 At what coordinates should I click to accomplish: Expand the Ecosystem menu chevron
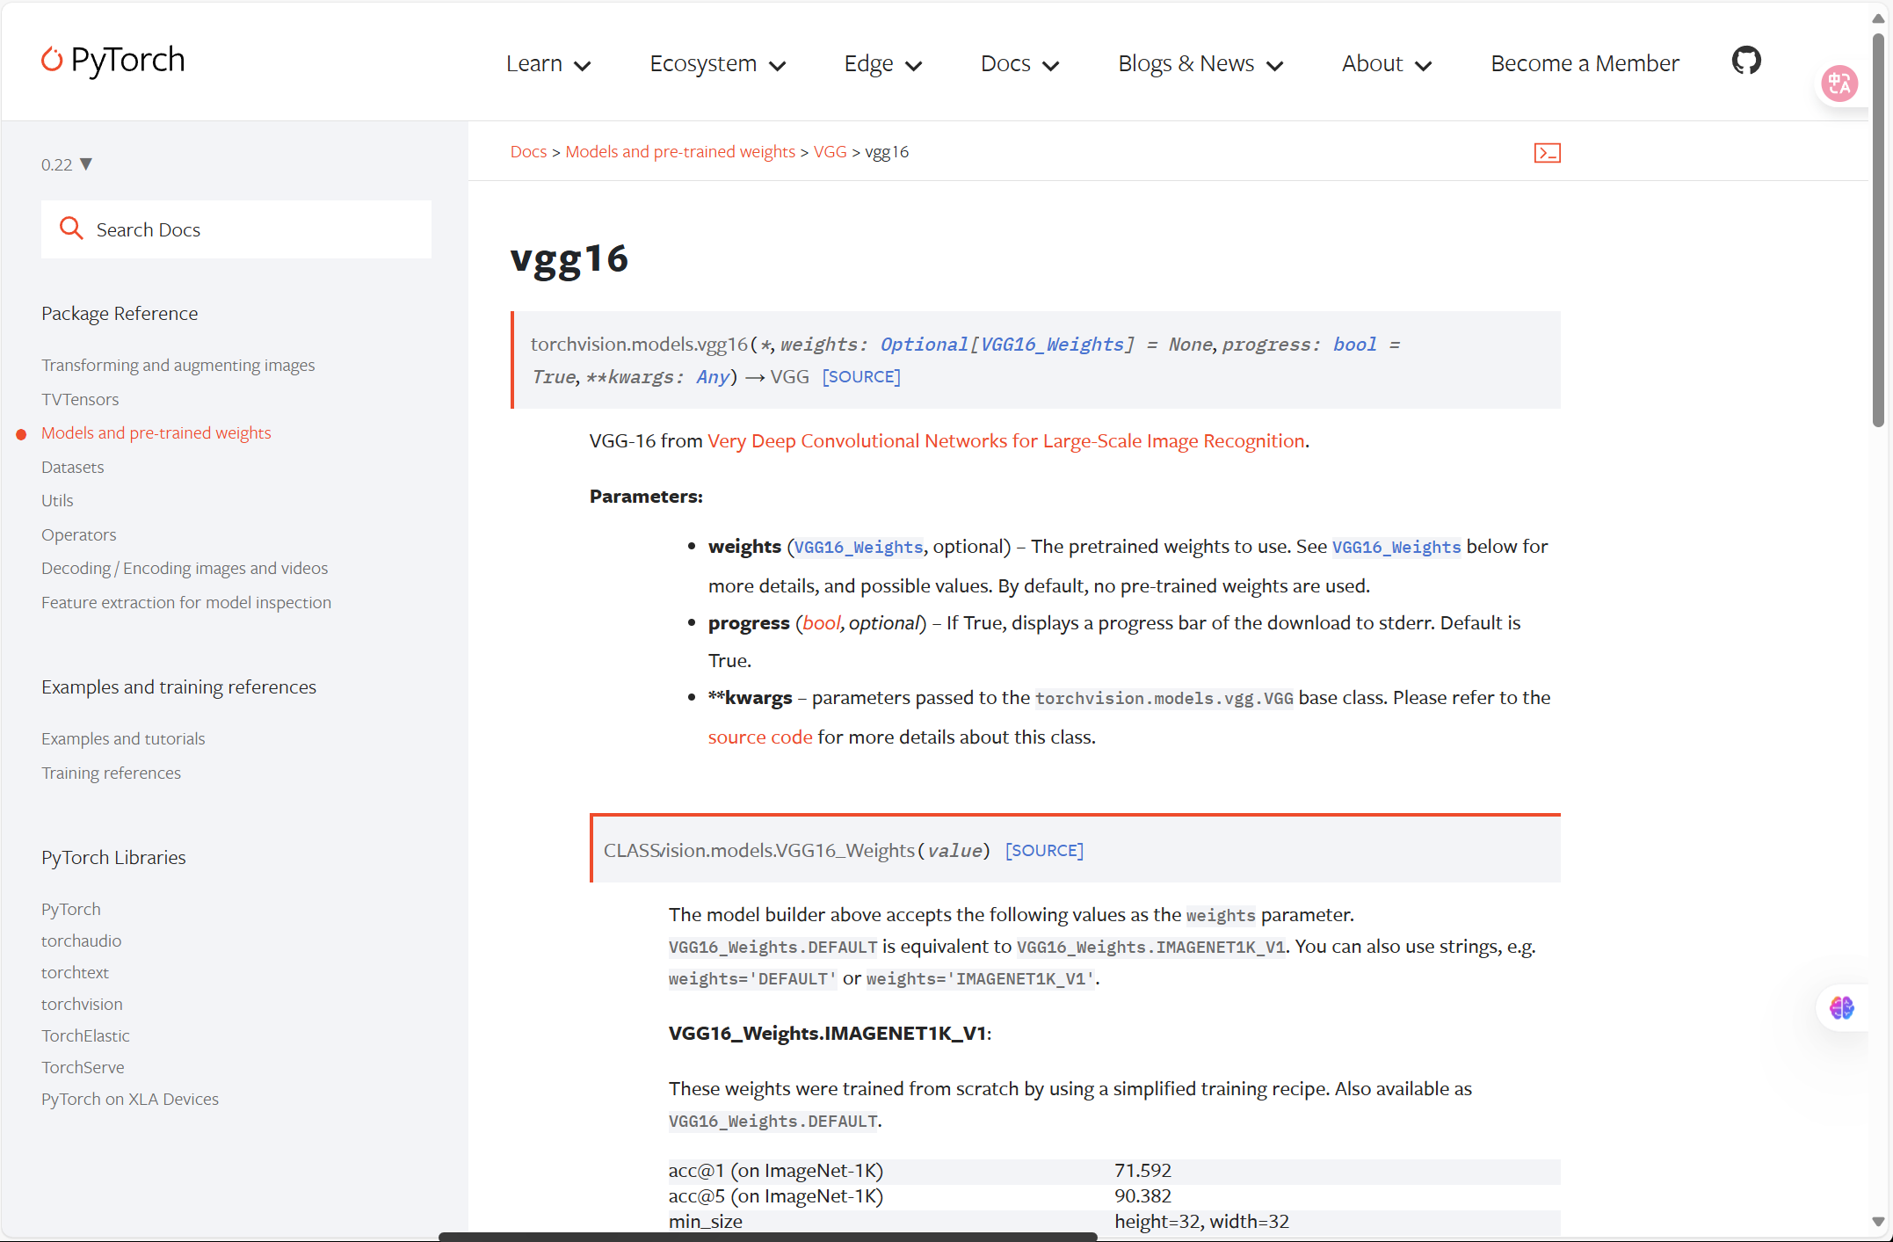(x=777, y=65)
